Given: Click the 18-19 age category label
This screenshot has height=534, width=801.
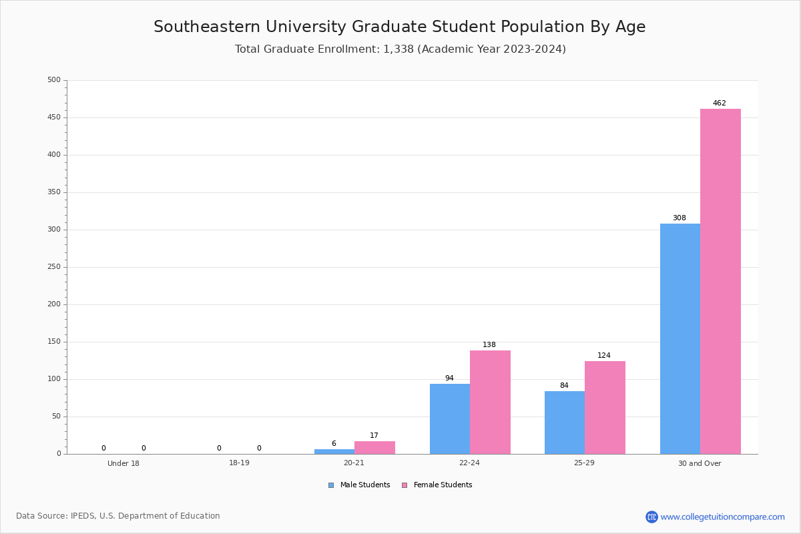Looking at the screenshot, I should [x=239, y=463].
